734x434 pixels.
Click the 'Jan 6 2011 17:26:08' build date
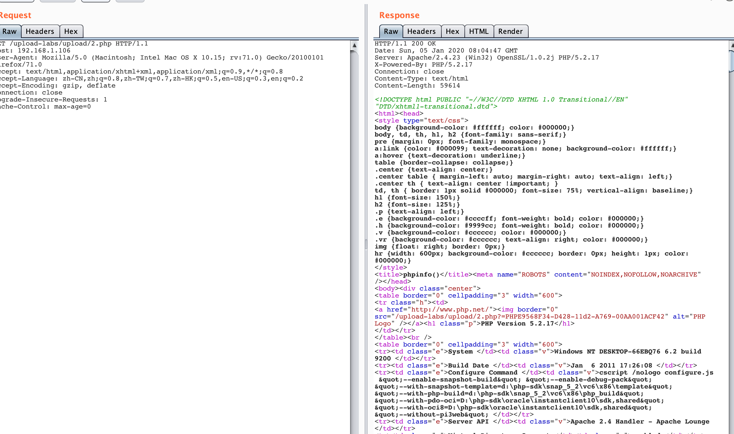point(611,366)
